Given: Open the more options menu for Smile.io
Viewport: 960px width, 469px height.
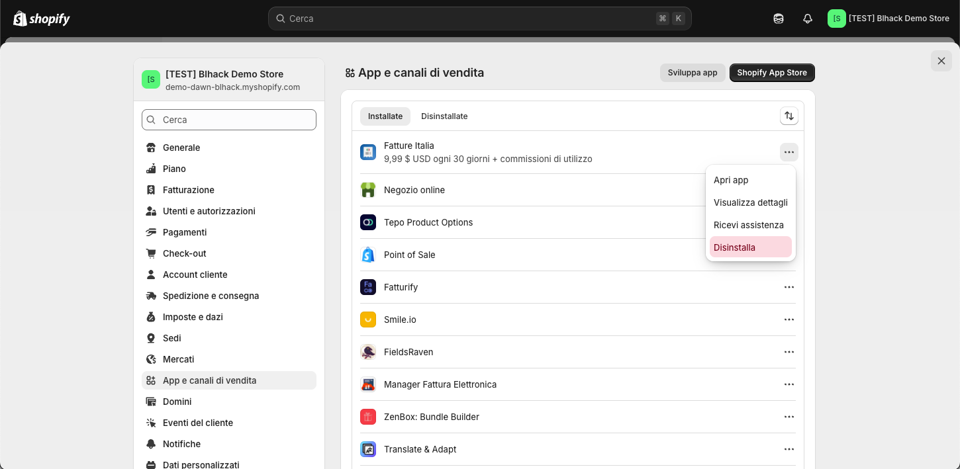Looking at the screenshot, I should tap(789, 320).
